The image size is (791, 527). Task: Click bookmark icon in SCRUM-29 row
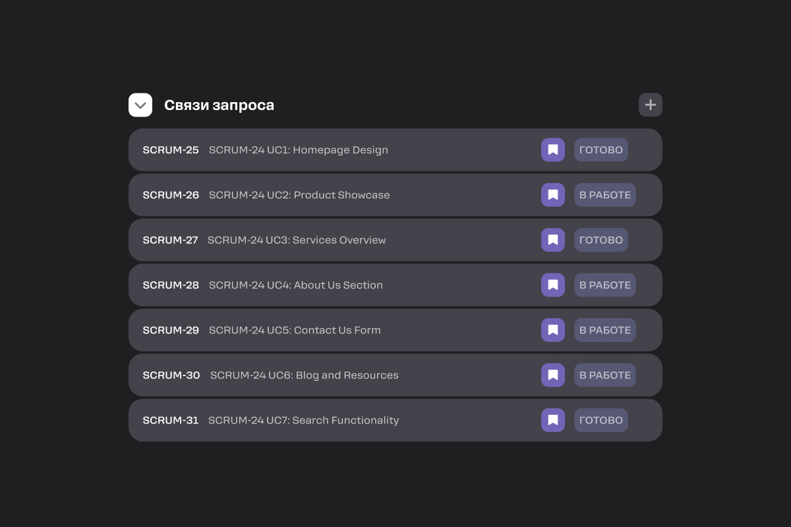(553, 330)
